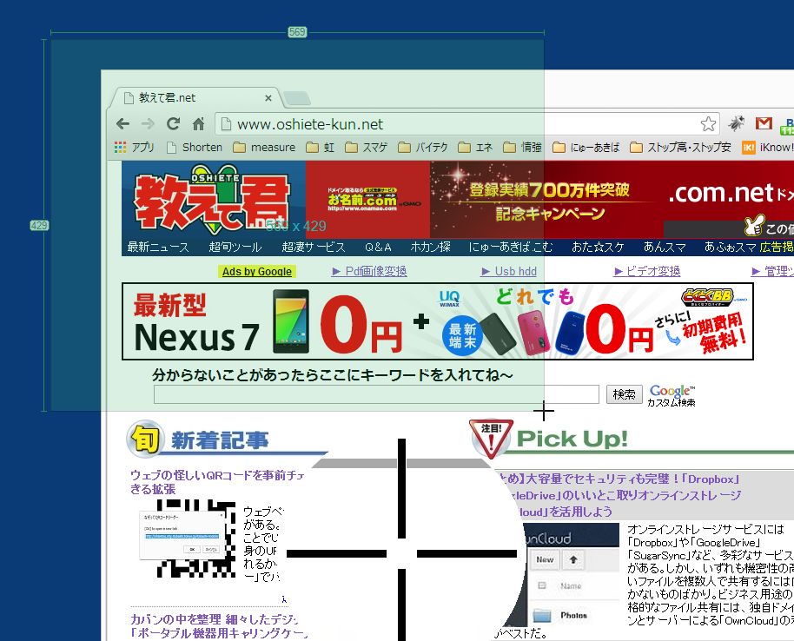Expand the にゅーあきば bookmark folder

tap(586, 148)
